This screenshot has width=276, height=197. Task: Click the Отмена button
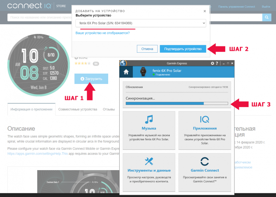click(147, 49)
